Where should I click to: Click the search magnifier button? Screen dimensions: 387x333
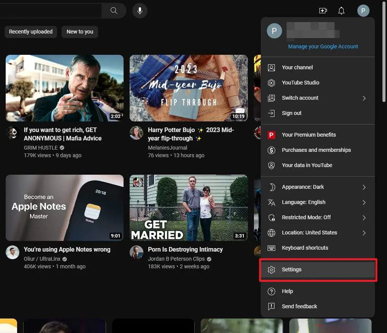pos(114,11)
